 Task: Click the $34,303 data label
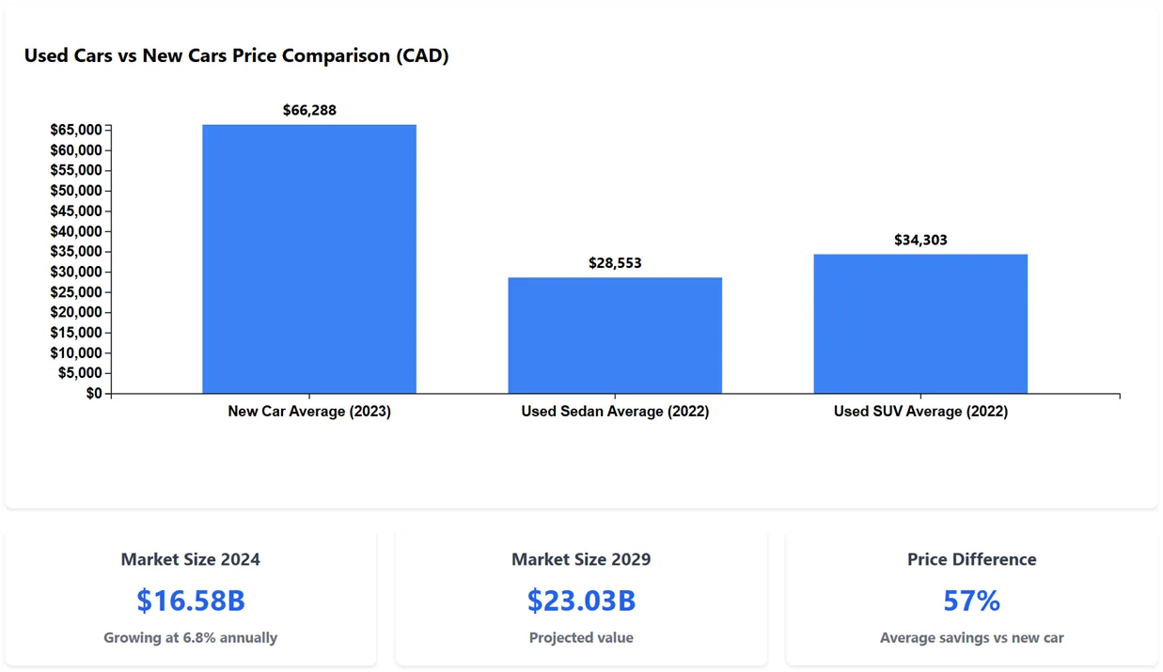click(920, 240)
